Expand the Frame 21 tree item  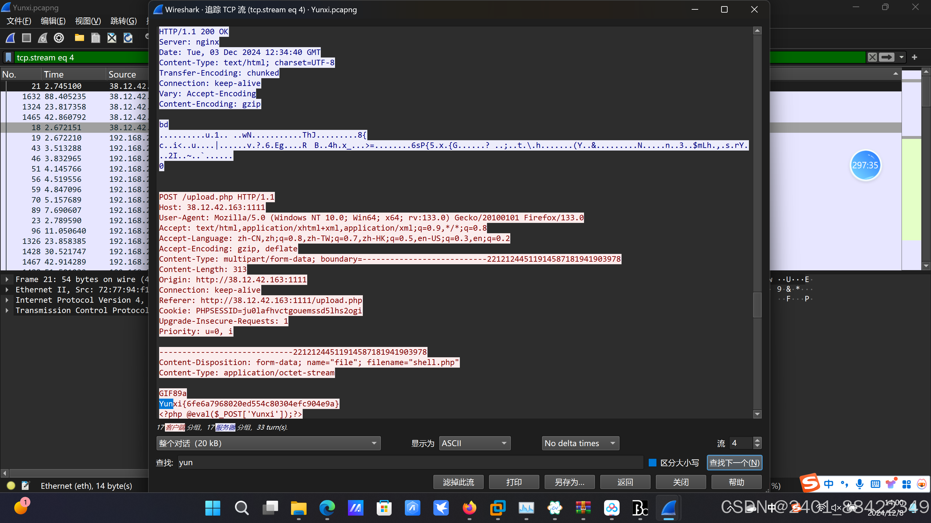[7, 279]
